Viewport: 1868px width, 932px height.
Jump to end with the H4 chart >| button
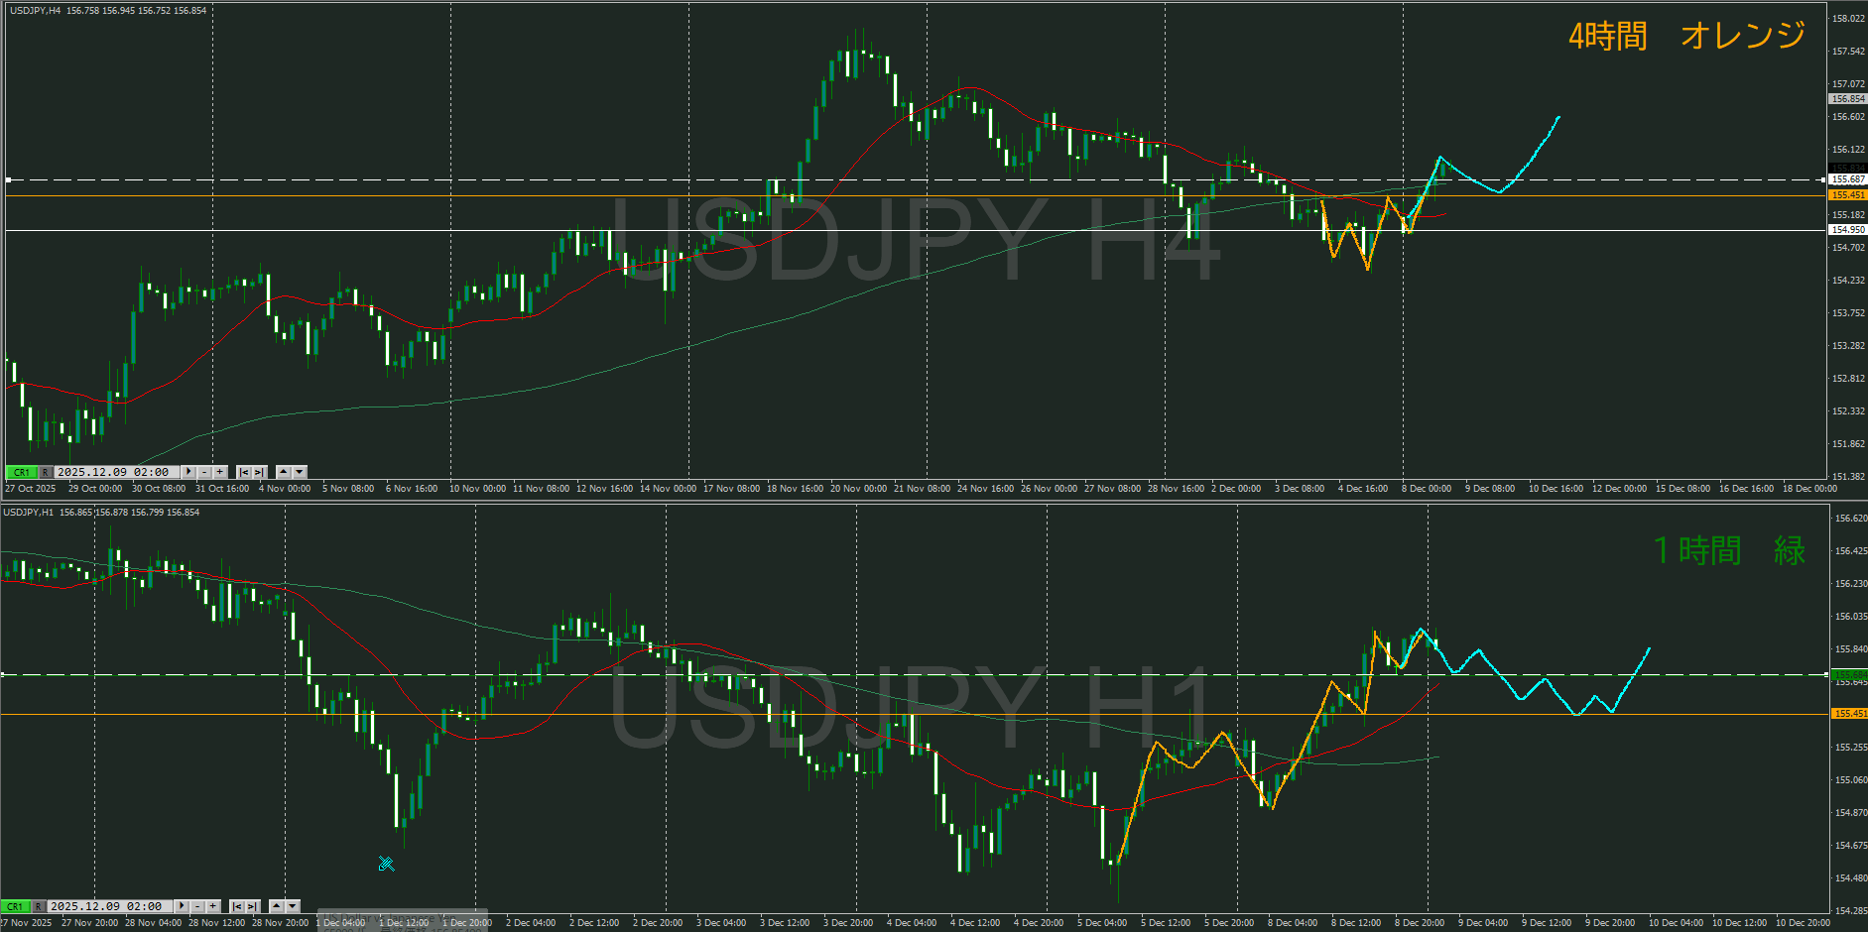[259, 472]
